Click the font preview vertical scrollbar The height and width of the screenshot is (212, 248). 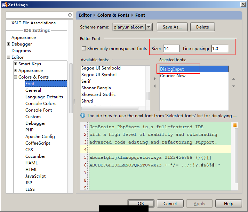(x=236, y=156)
